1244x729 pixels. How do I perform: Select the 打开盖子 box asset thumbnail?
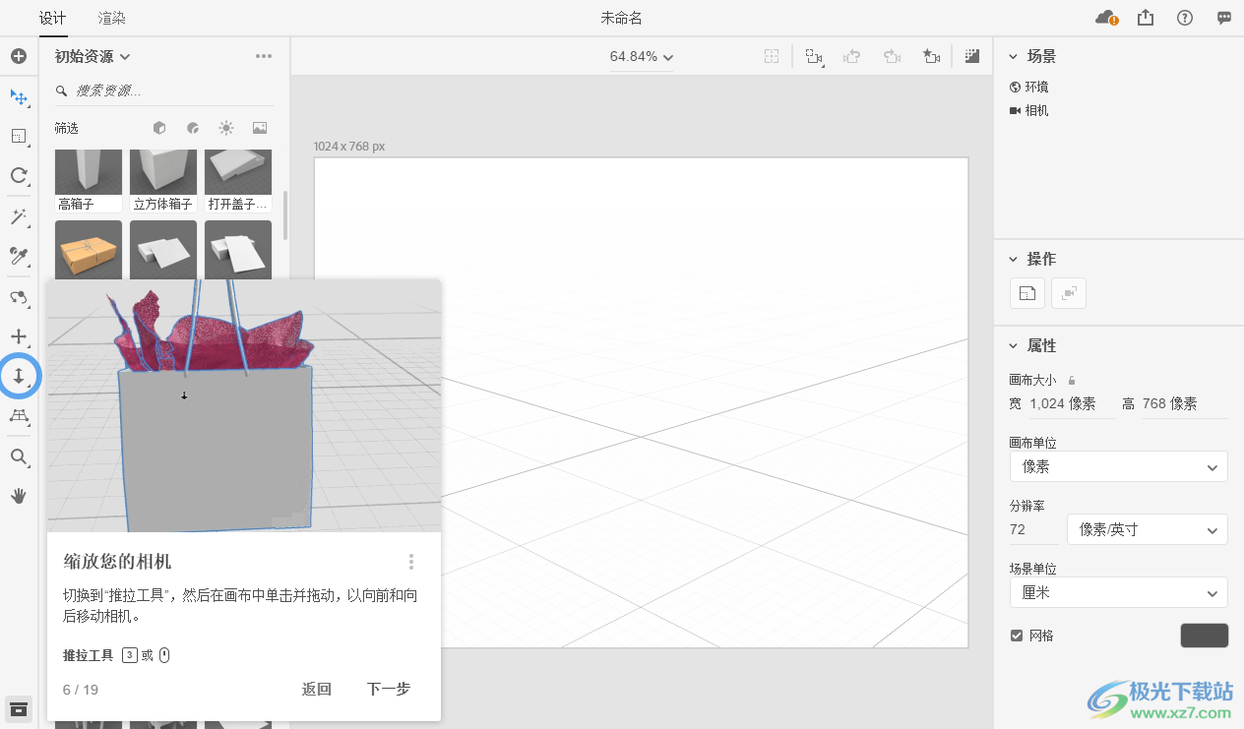click(238, 181)
